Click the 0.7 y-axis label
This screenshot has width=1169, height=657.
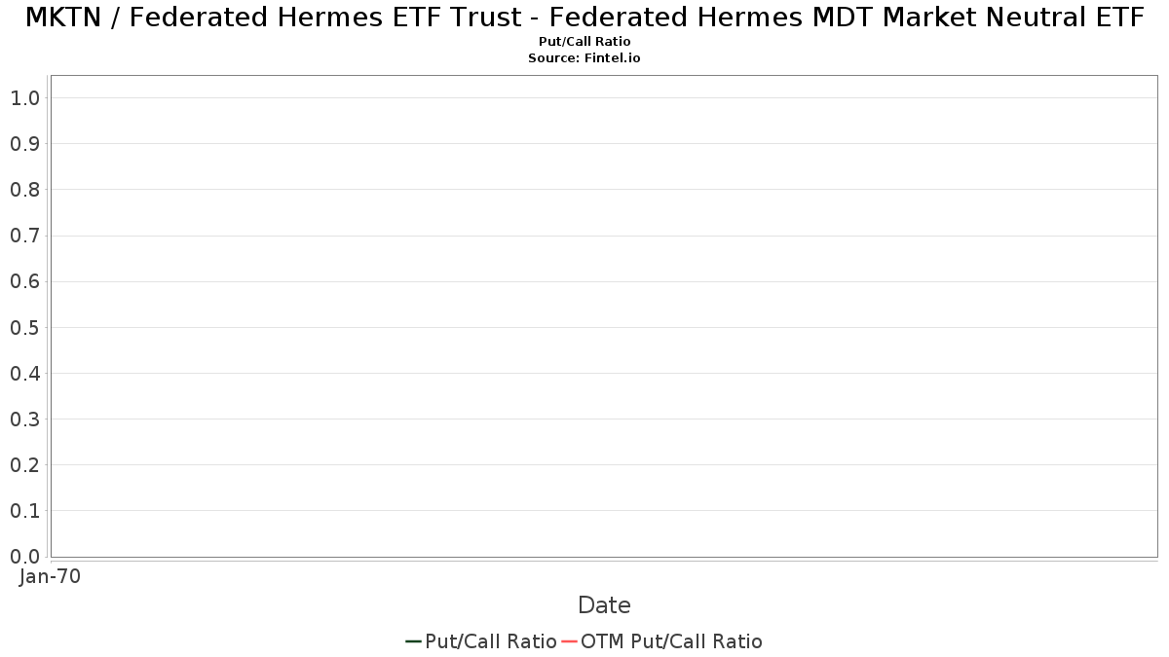coord(25,236)
